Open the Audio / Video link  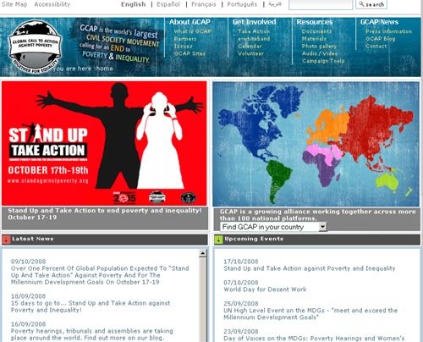point(320,53)
